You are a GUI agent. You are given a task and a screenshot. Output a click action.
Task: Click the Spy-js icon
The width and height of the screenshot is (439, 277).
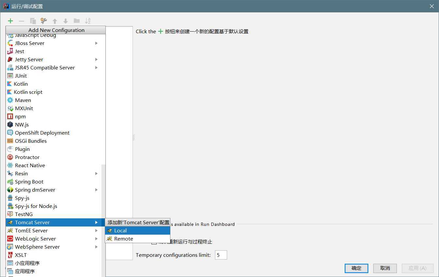point(10,198)
